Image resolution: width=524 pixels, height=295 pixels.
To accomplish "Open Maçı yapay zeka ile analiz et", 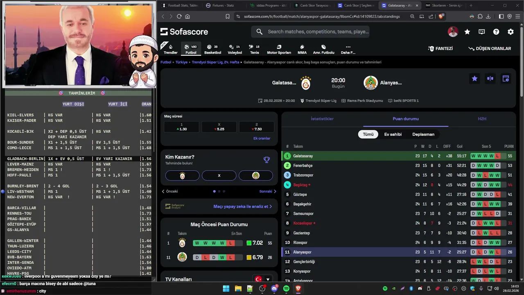I will [x=242, y=206].
